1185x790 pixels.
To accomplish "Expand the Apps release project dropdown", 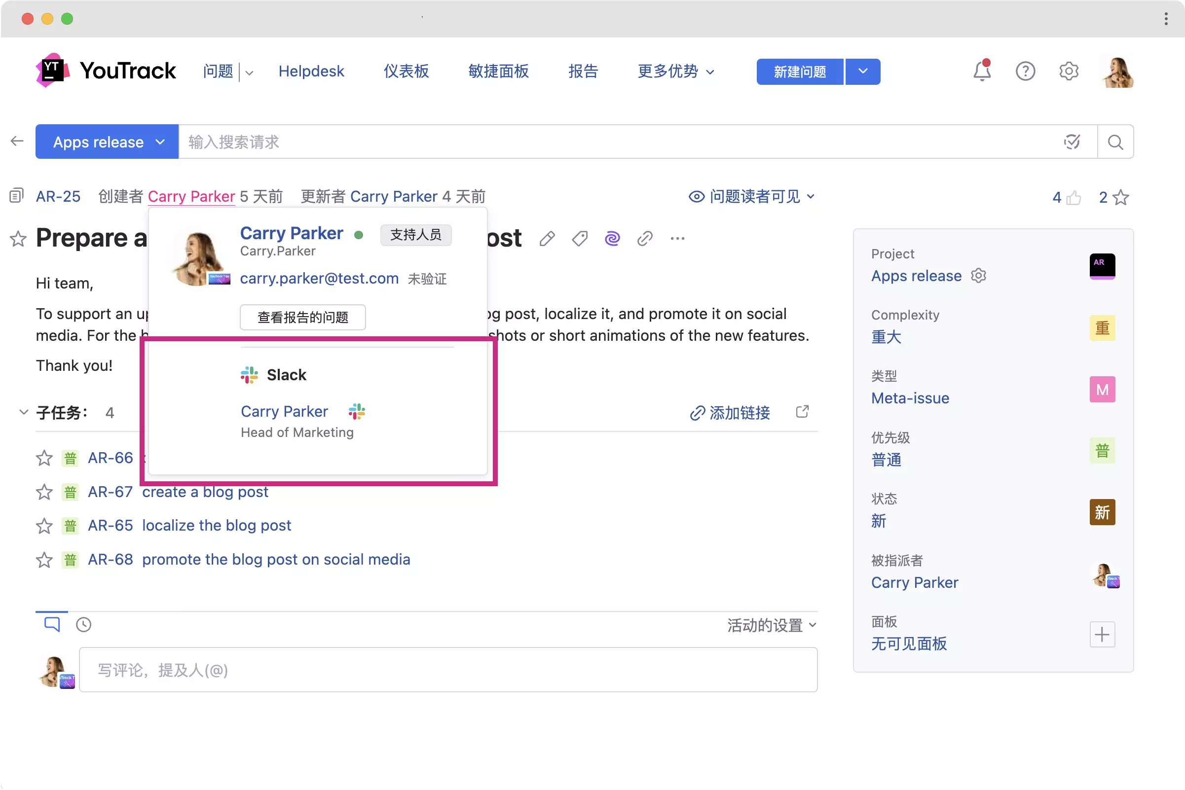I will tap(107, 142).
